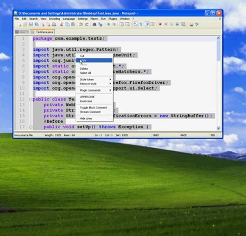
Task: Select Stream Comment menu entry
Action: [94, 112]
